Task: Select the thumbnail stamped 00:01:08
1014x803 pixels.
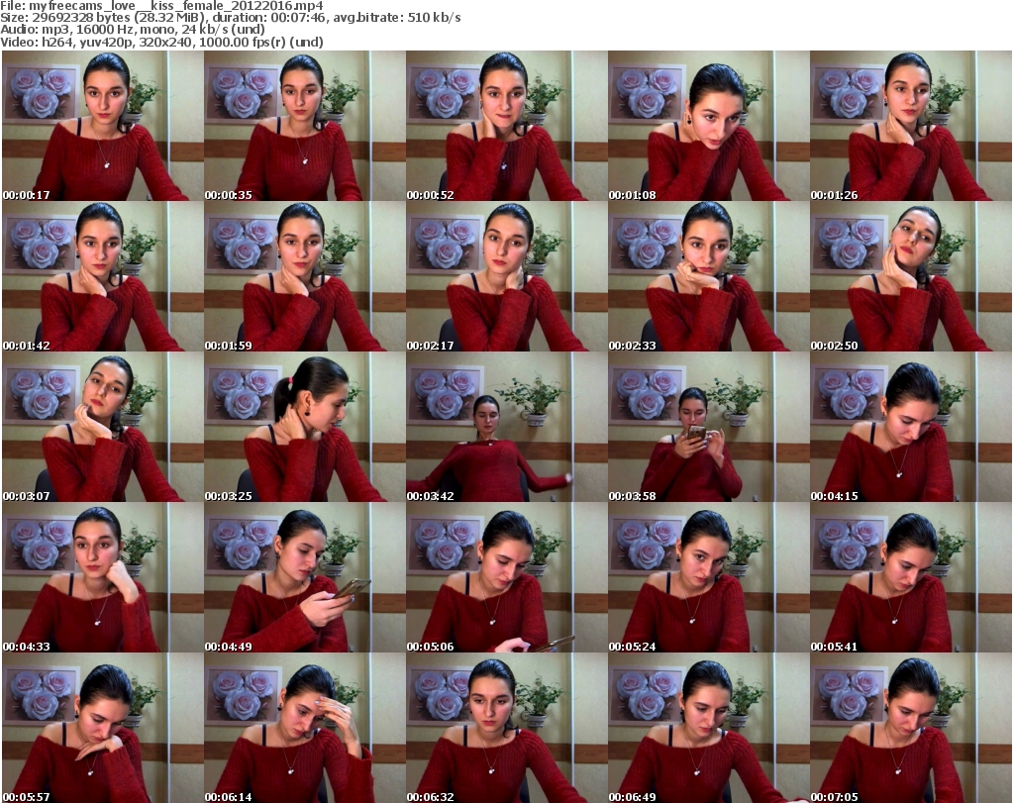Action: [x=708, y=126]
